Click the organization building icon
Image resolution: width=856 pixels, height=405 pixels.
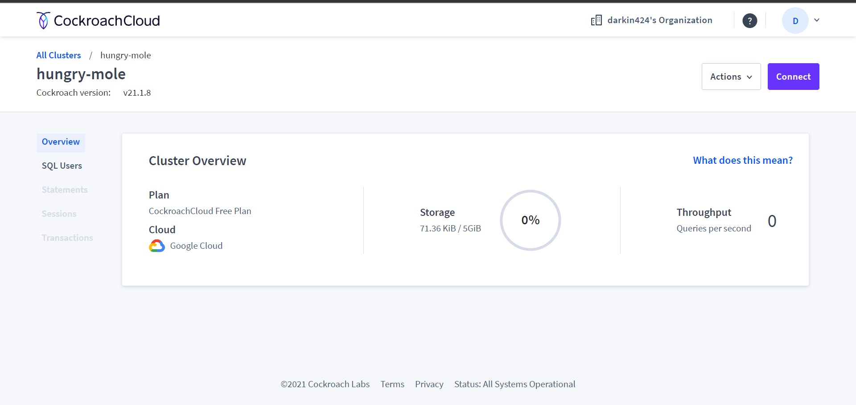pyautogui.click(x=596, y=20)
